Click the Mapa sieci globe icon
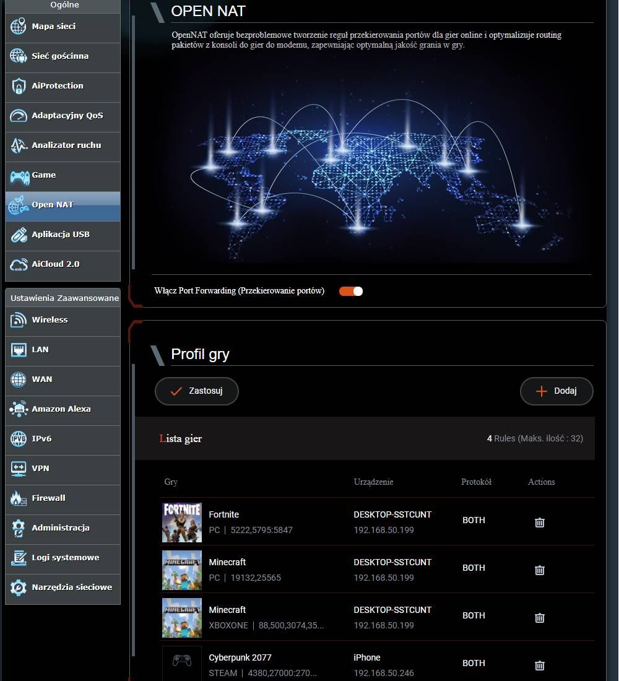619x681 pixels. pyautogui.click(x=18, y=27)
